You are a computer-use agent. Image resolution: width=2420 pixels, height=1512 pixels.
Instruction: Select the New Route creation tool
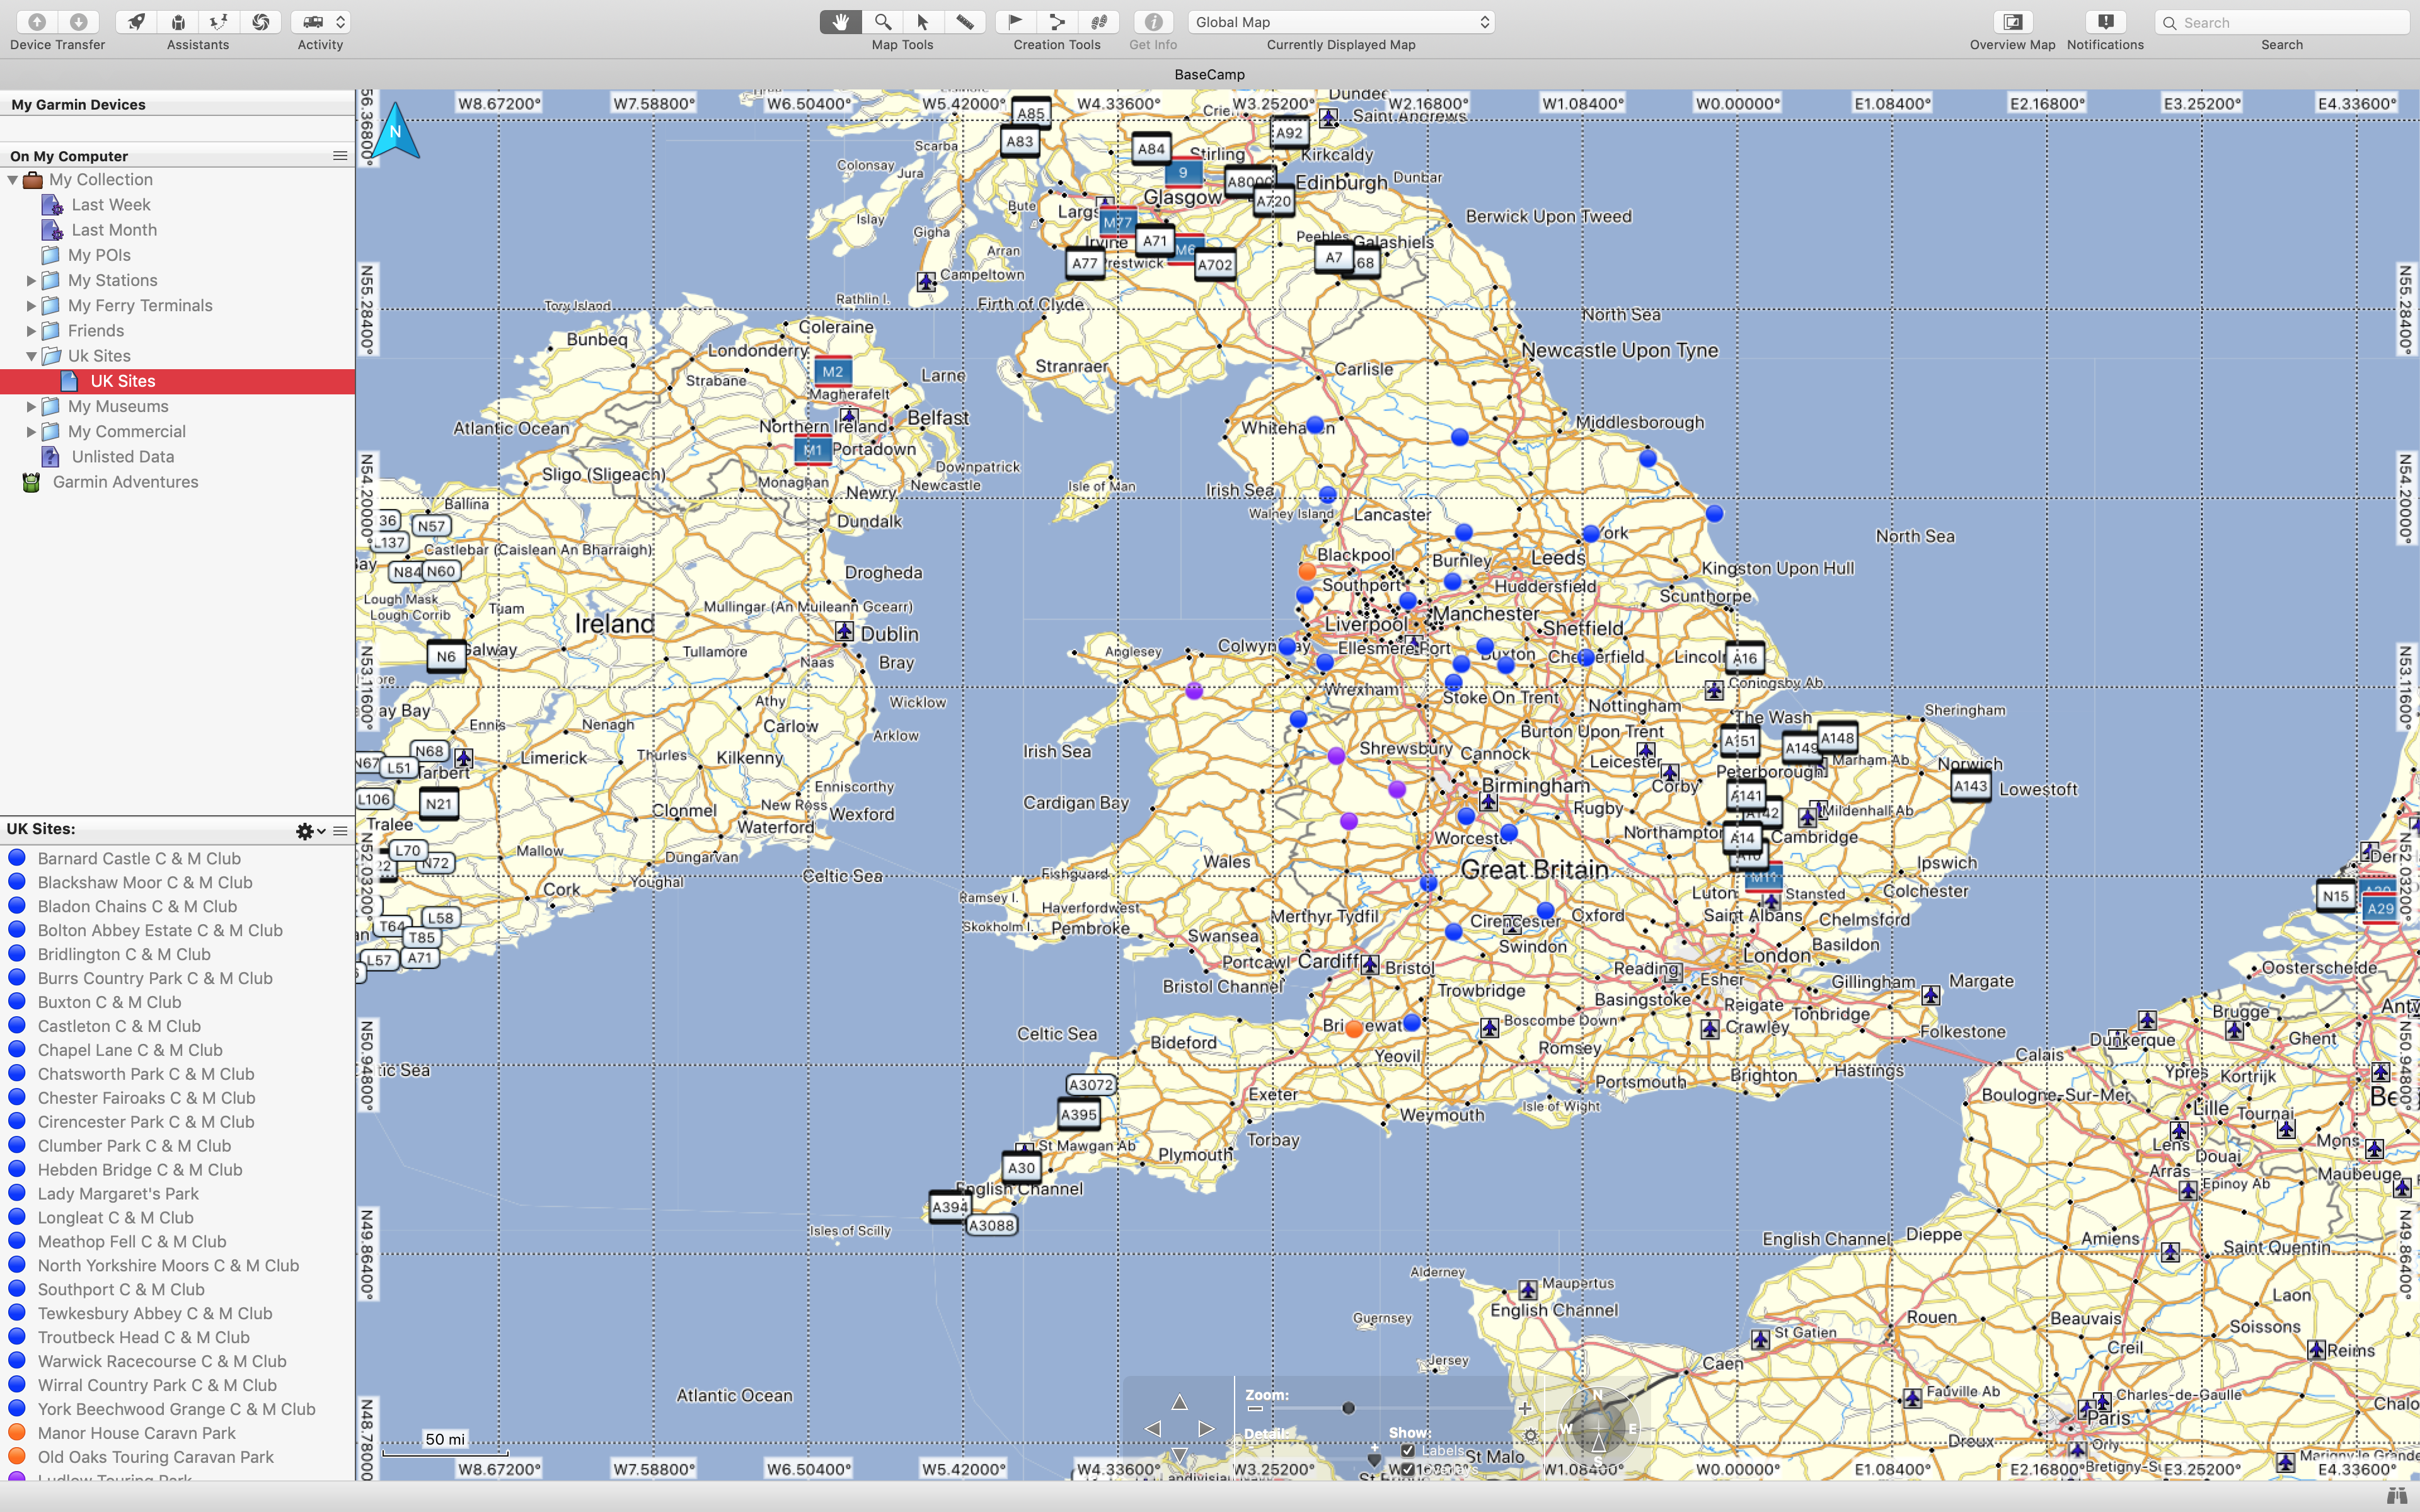[x=1057, y=21]
